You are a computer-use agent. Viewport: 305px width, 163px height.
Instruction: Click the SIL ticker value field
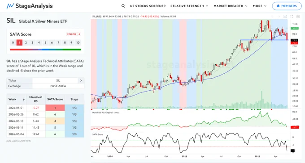55,80
